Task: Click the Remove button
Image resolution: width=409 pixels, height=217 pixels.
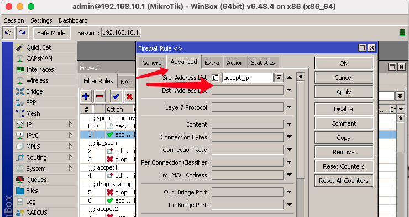Action: (344, 152)
